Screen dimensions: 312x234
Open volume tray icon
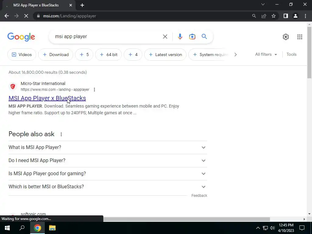[272, 228]
